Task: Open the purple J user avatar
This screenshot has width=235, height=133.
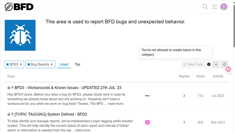Action: (224, 7)
